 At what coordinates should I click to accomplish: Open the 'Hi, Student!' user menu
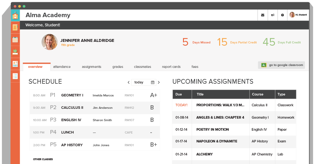coord(298,15)
